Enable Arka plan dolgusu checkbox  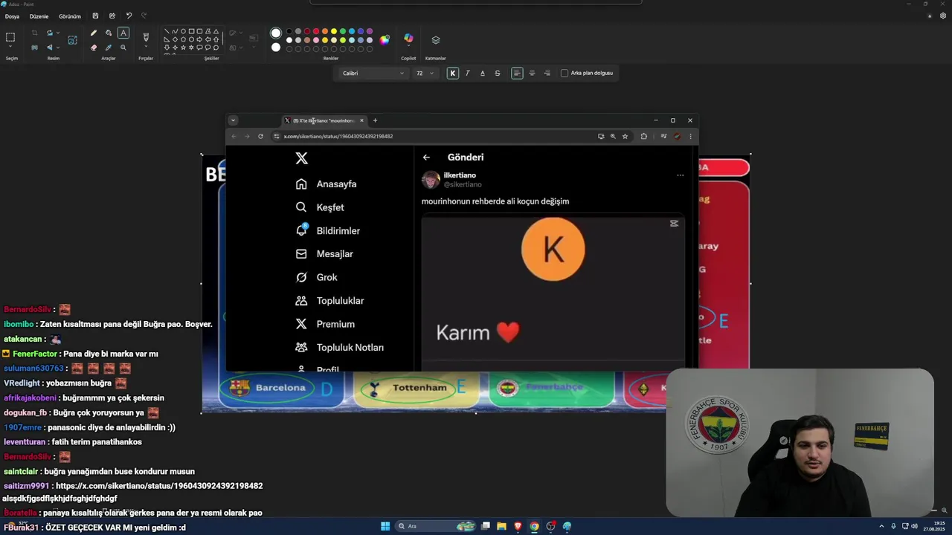coord(565,73)
